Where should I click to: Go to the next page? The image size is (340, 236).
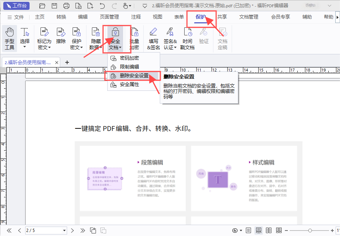[x=73, y=231]
